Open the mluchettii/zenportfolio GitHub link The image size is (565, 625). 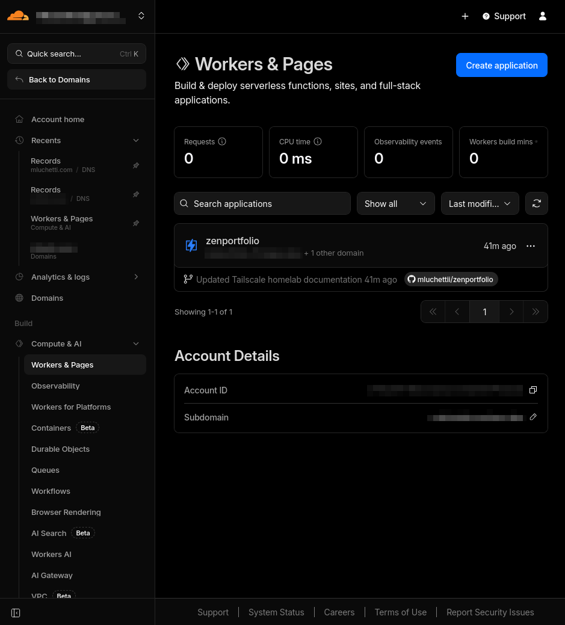pos(450,280)
